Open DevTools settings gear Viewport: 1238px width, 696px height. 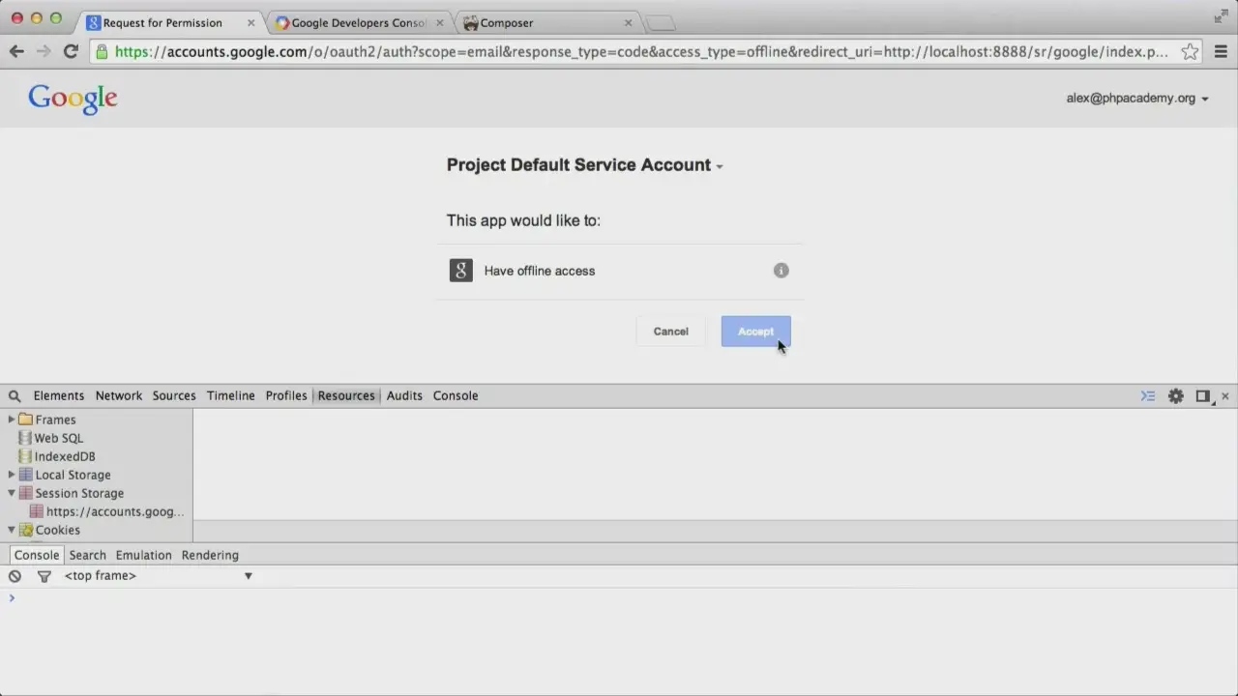(x=1176, y=395)
